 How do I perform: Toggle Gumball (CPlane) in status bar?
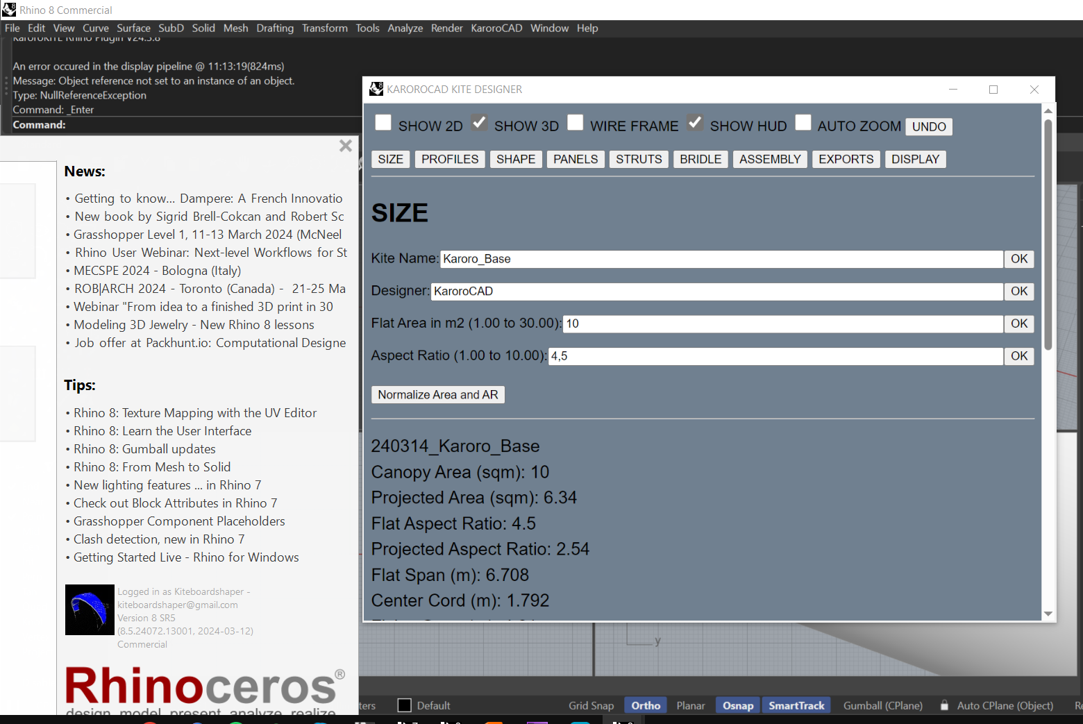coord(883,705)
